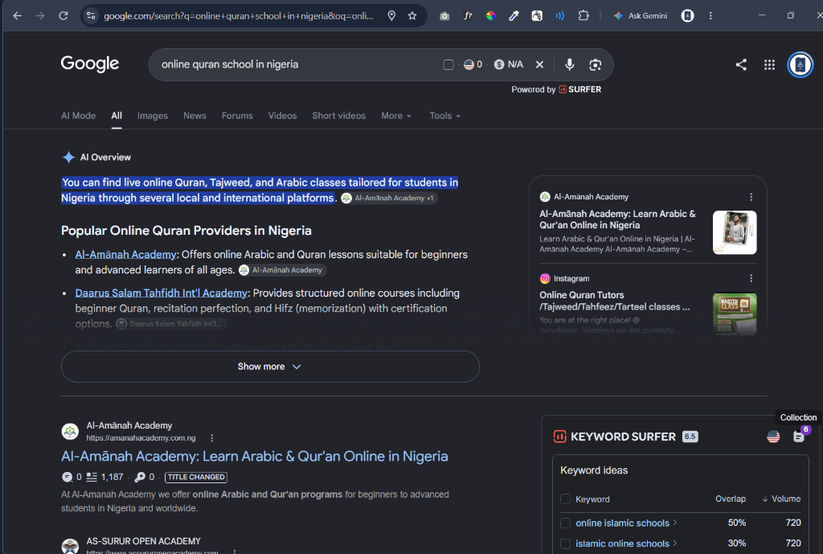Activate the eyedropper extension icon
This screenshot has height=554, width=823.
point(514,16)
